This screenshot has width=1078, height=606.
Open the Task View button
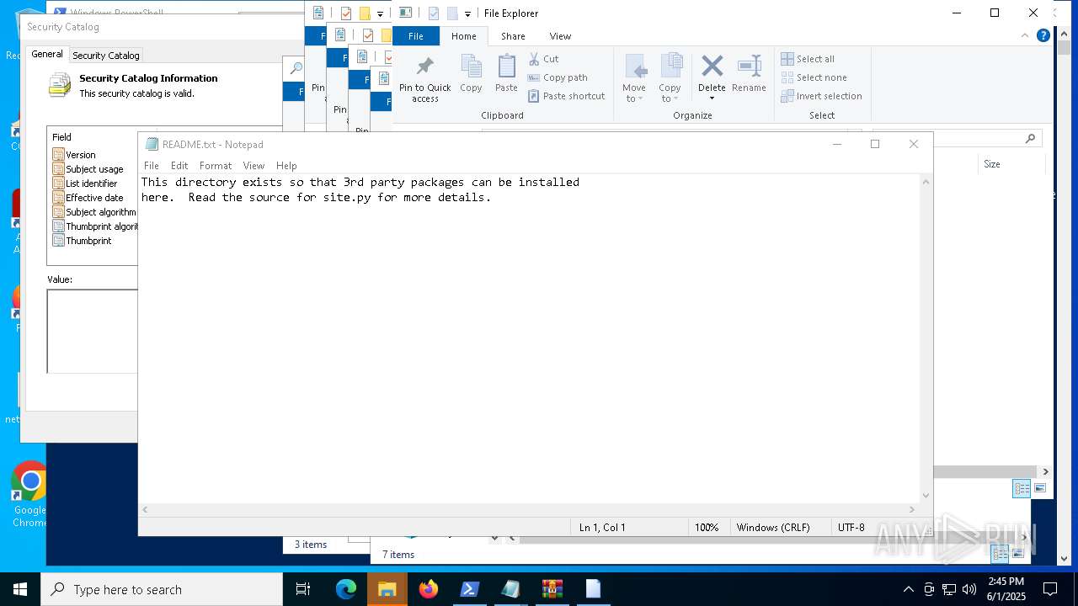303,589
